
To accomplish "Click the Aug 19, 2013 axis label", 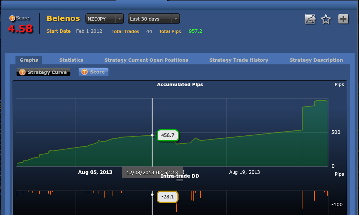I will click(x=245, y=172).
